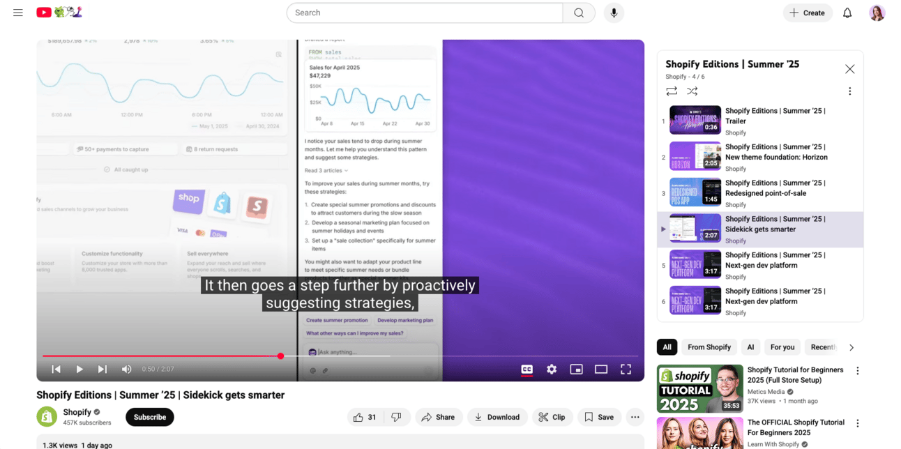Open the Create menu
901x449 pixels.
[x=808, y=13]
